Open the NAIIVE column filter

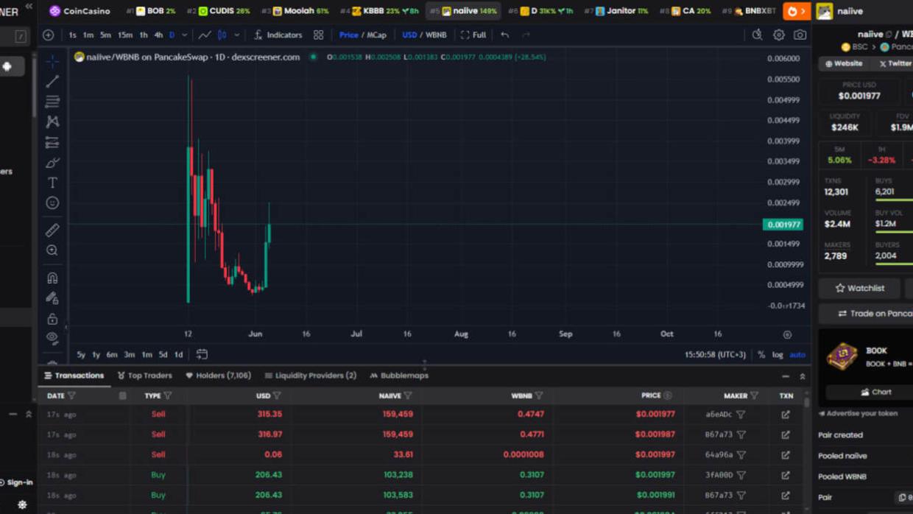(408, 395)
